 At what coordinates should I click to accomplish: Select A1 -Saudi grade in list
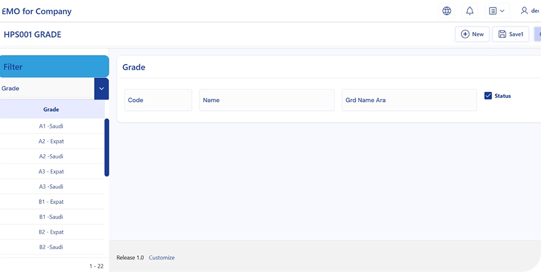(51, 126)
